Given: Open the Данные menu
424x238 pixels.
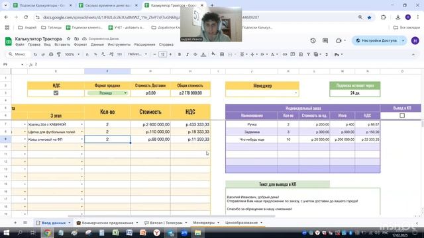Looking at the screenshot, I should click(x=97, y=44).
